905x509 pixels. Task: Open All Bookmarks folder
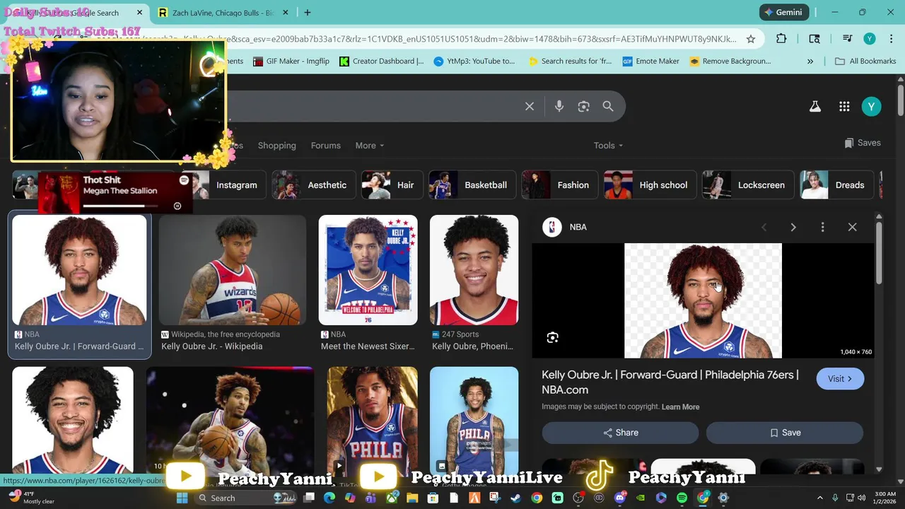(865, 62)
